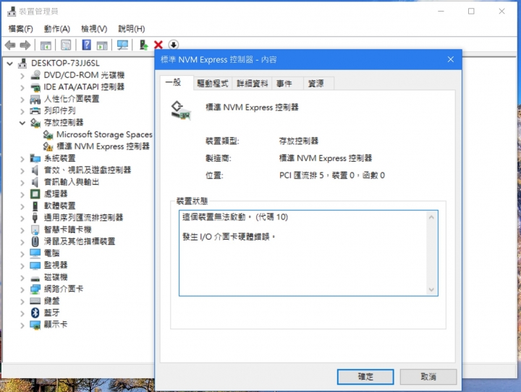Click the Back arrow toolbar icon
The height and width of the screenshot is (392, 521).
pos(10,45)
